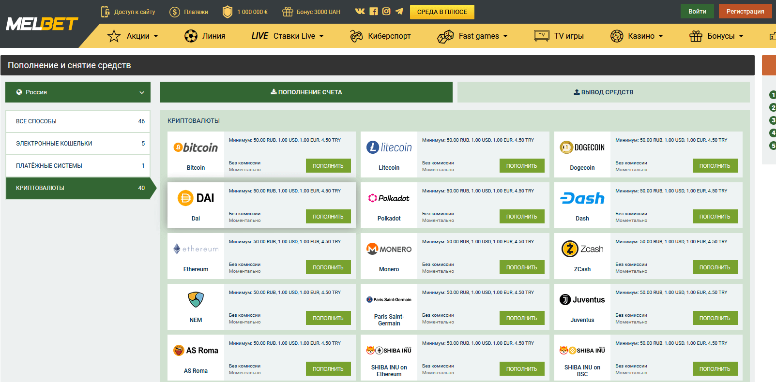Screen dimensions: 776x382
Task: Select the Paris Saint-Germain token logo
Action: point(389,299)
